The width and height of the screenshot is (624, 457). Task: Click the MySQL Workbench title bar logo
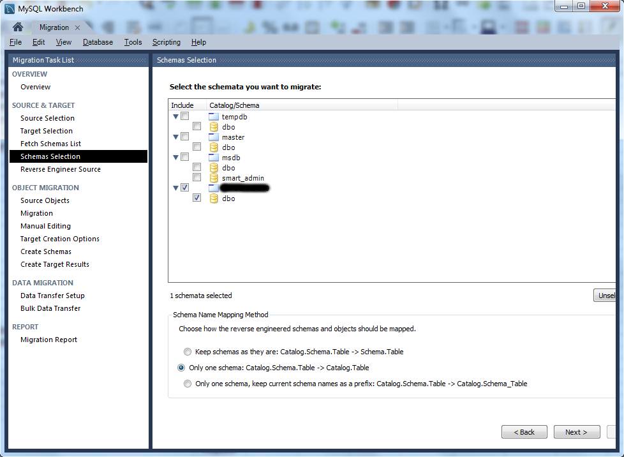(10, 9)
